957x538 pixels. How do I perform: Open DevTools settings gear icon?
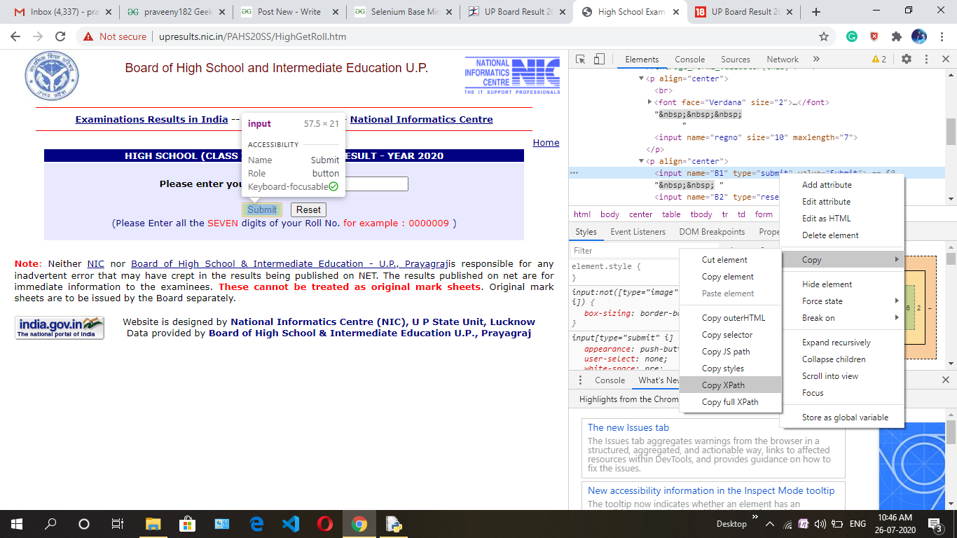[907, 60]
